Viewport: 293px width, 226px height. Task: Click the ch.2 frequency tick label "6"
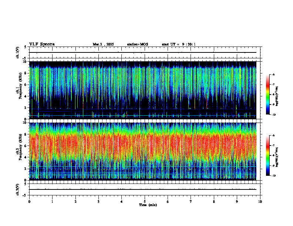(x=26, y=146)
